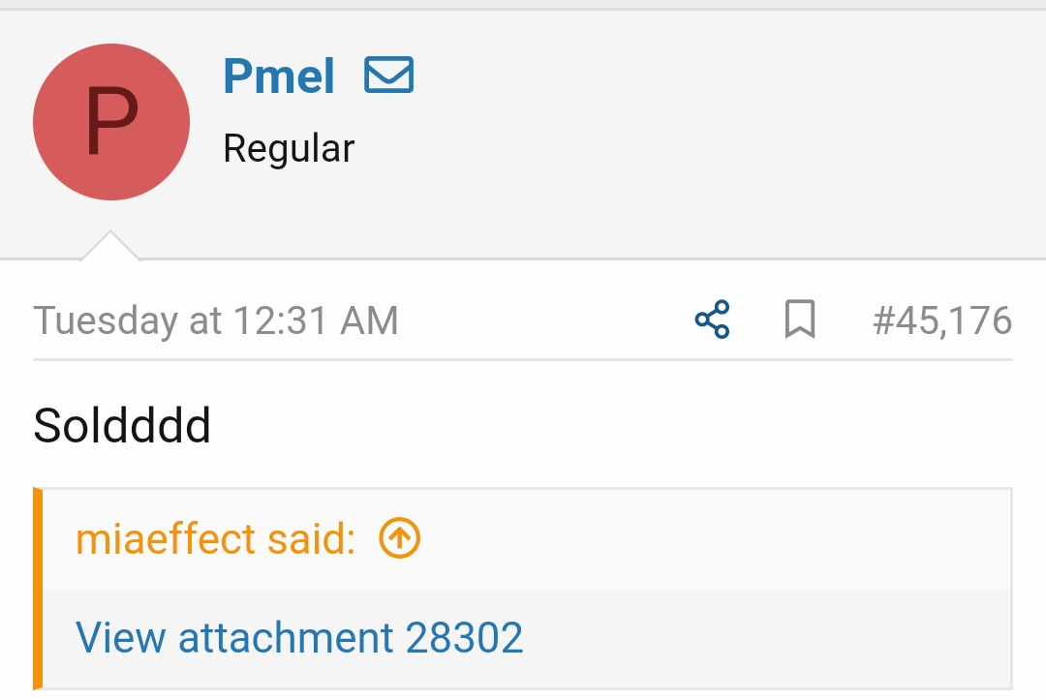Click the orange left border of the quote

click(x=38, y=589)
